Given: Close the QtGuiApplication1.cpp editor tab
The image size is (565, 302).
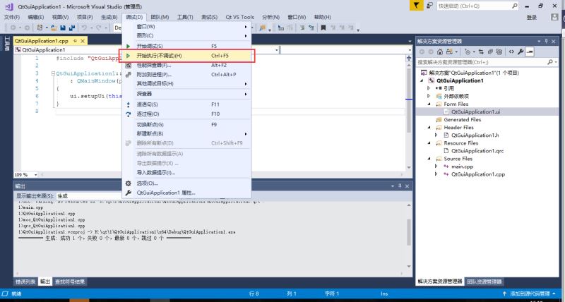Looking at the screenshot, I should (83, 41).
